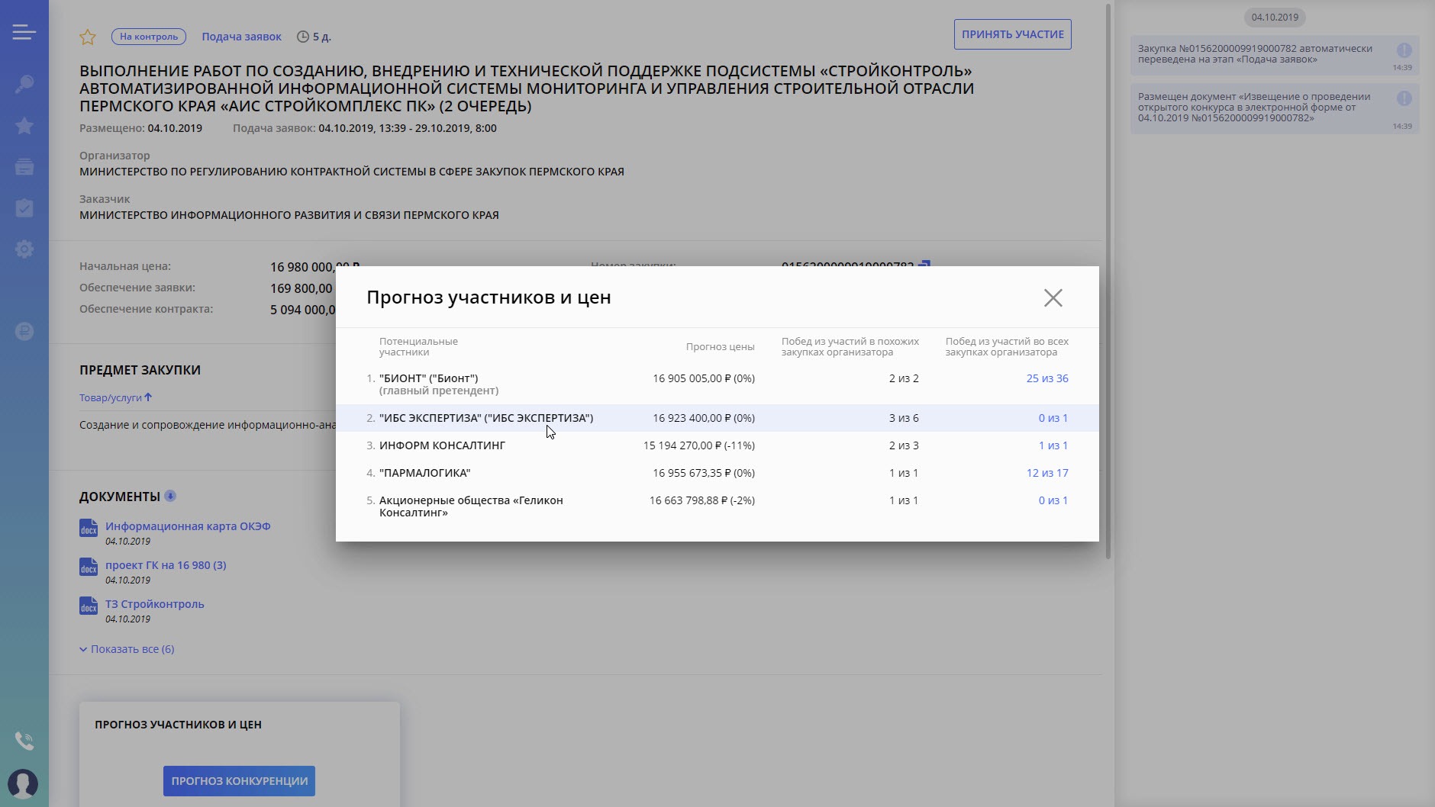Screen dimensions: 1435x807
Task: Click the info icon on first notification
Action: [1404, 50]
